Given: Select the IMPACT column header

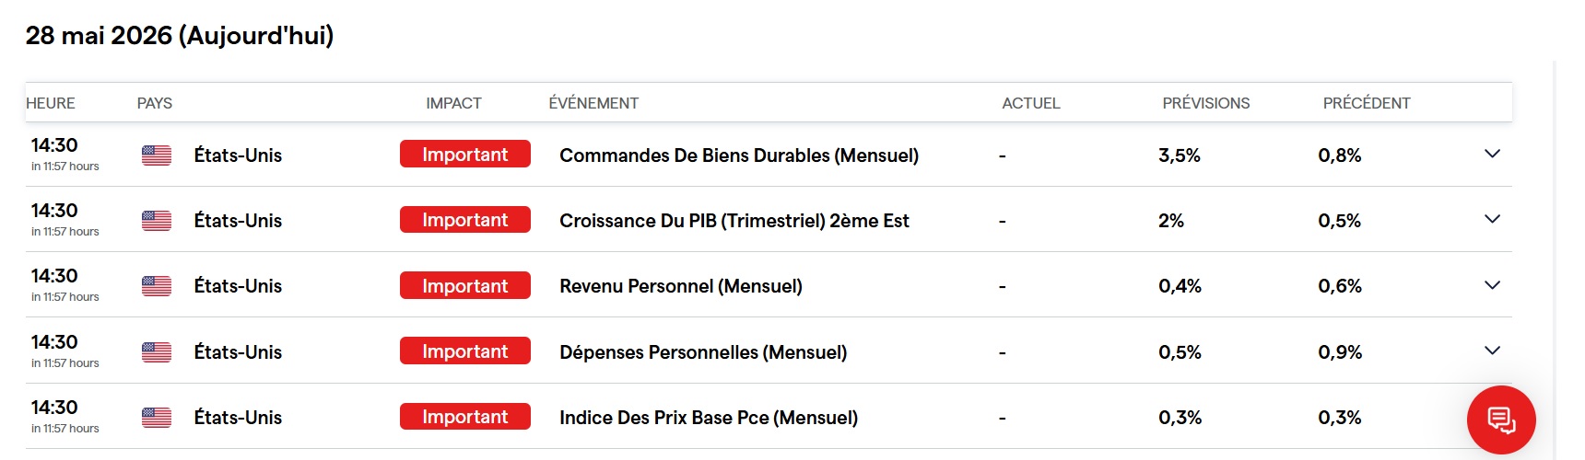Looking at the screenshot, I should (x=453, y=103).
